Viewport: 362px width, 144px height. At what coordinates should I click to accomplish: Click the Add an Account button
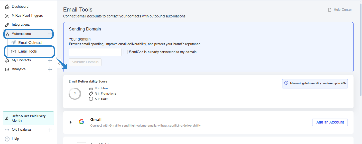[330, 122]
